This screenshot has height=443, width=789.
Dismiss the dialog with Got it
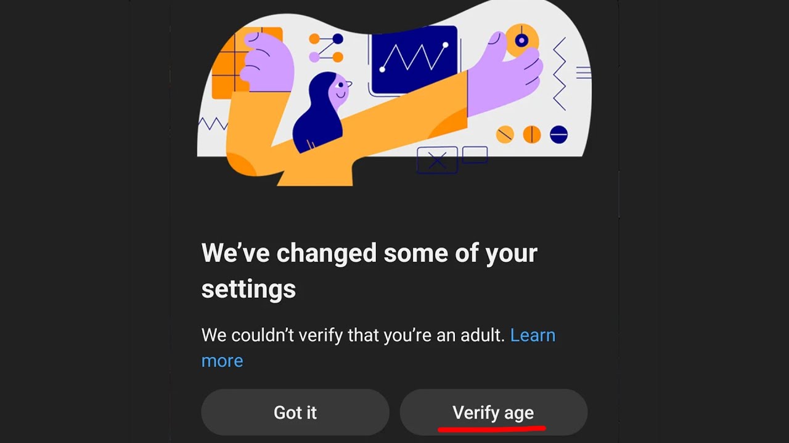click(x=295, y=412)
